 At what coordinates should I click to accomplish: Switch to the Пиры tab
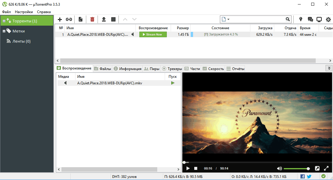pos(152,69)
